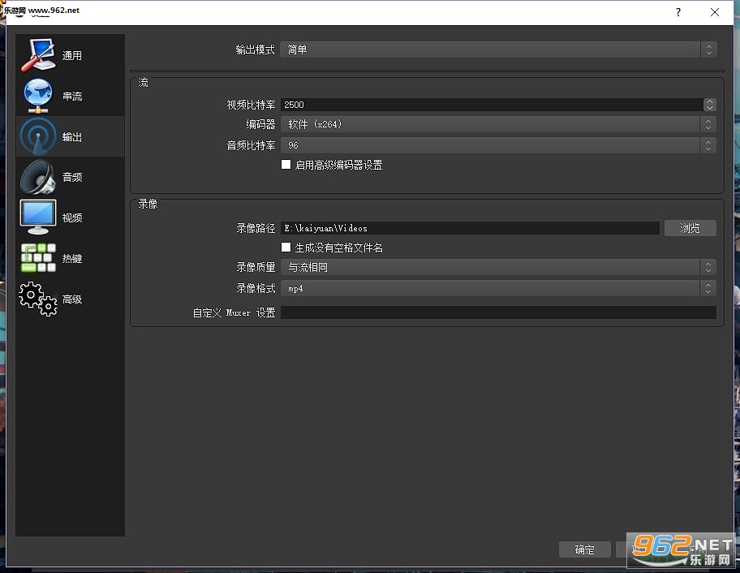This screenshot has width=740, height=573.
Task: Open the 录像格式 dropdown showing mp4
Action: pos(498,288)
